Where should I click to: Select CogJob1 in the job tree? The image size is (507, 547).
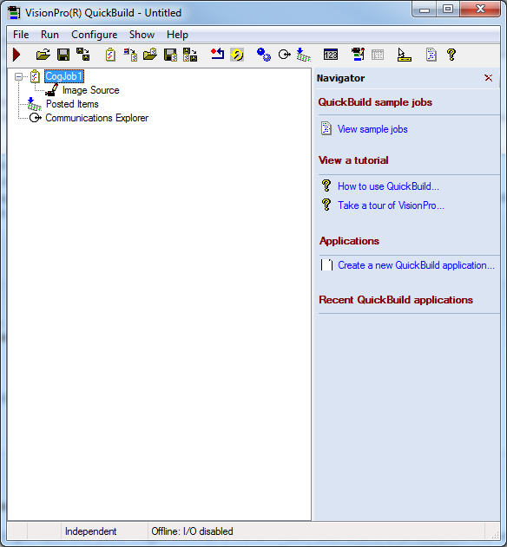(x=64, y=76)
